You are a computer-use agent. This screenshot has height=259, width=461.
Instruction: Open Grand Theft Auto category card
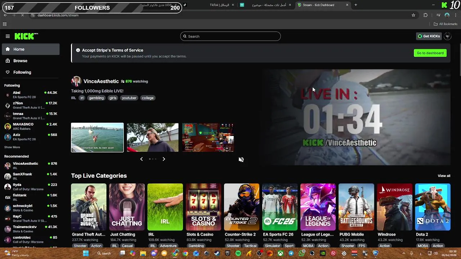89,207
